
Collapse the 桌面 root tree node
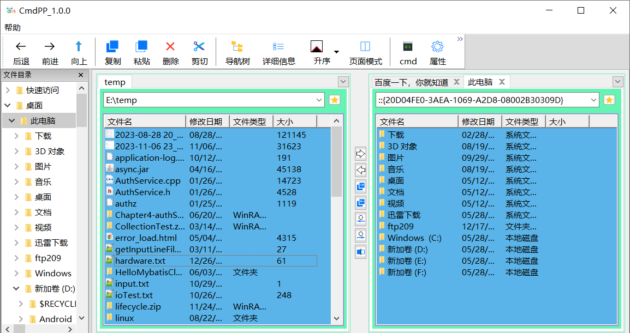8,106
